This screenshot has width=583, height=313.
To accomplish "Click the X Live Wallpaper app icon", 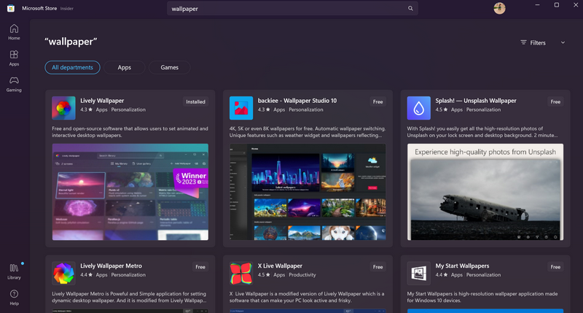I will [x=241, y=273].
